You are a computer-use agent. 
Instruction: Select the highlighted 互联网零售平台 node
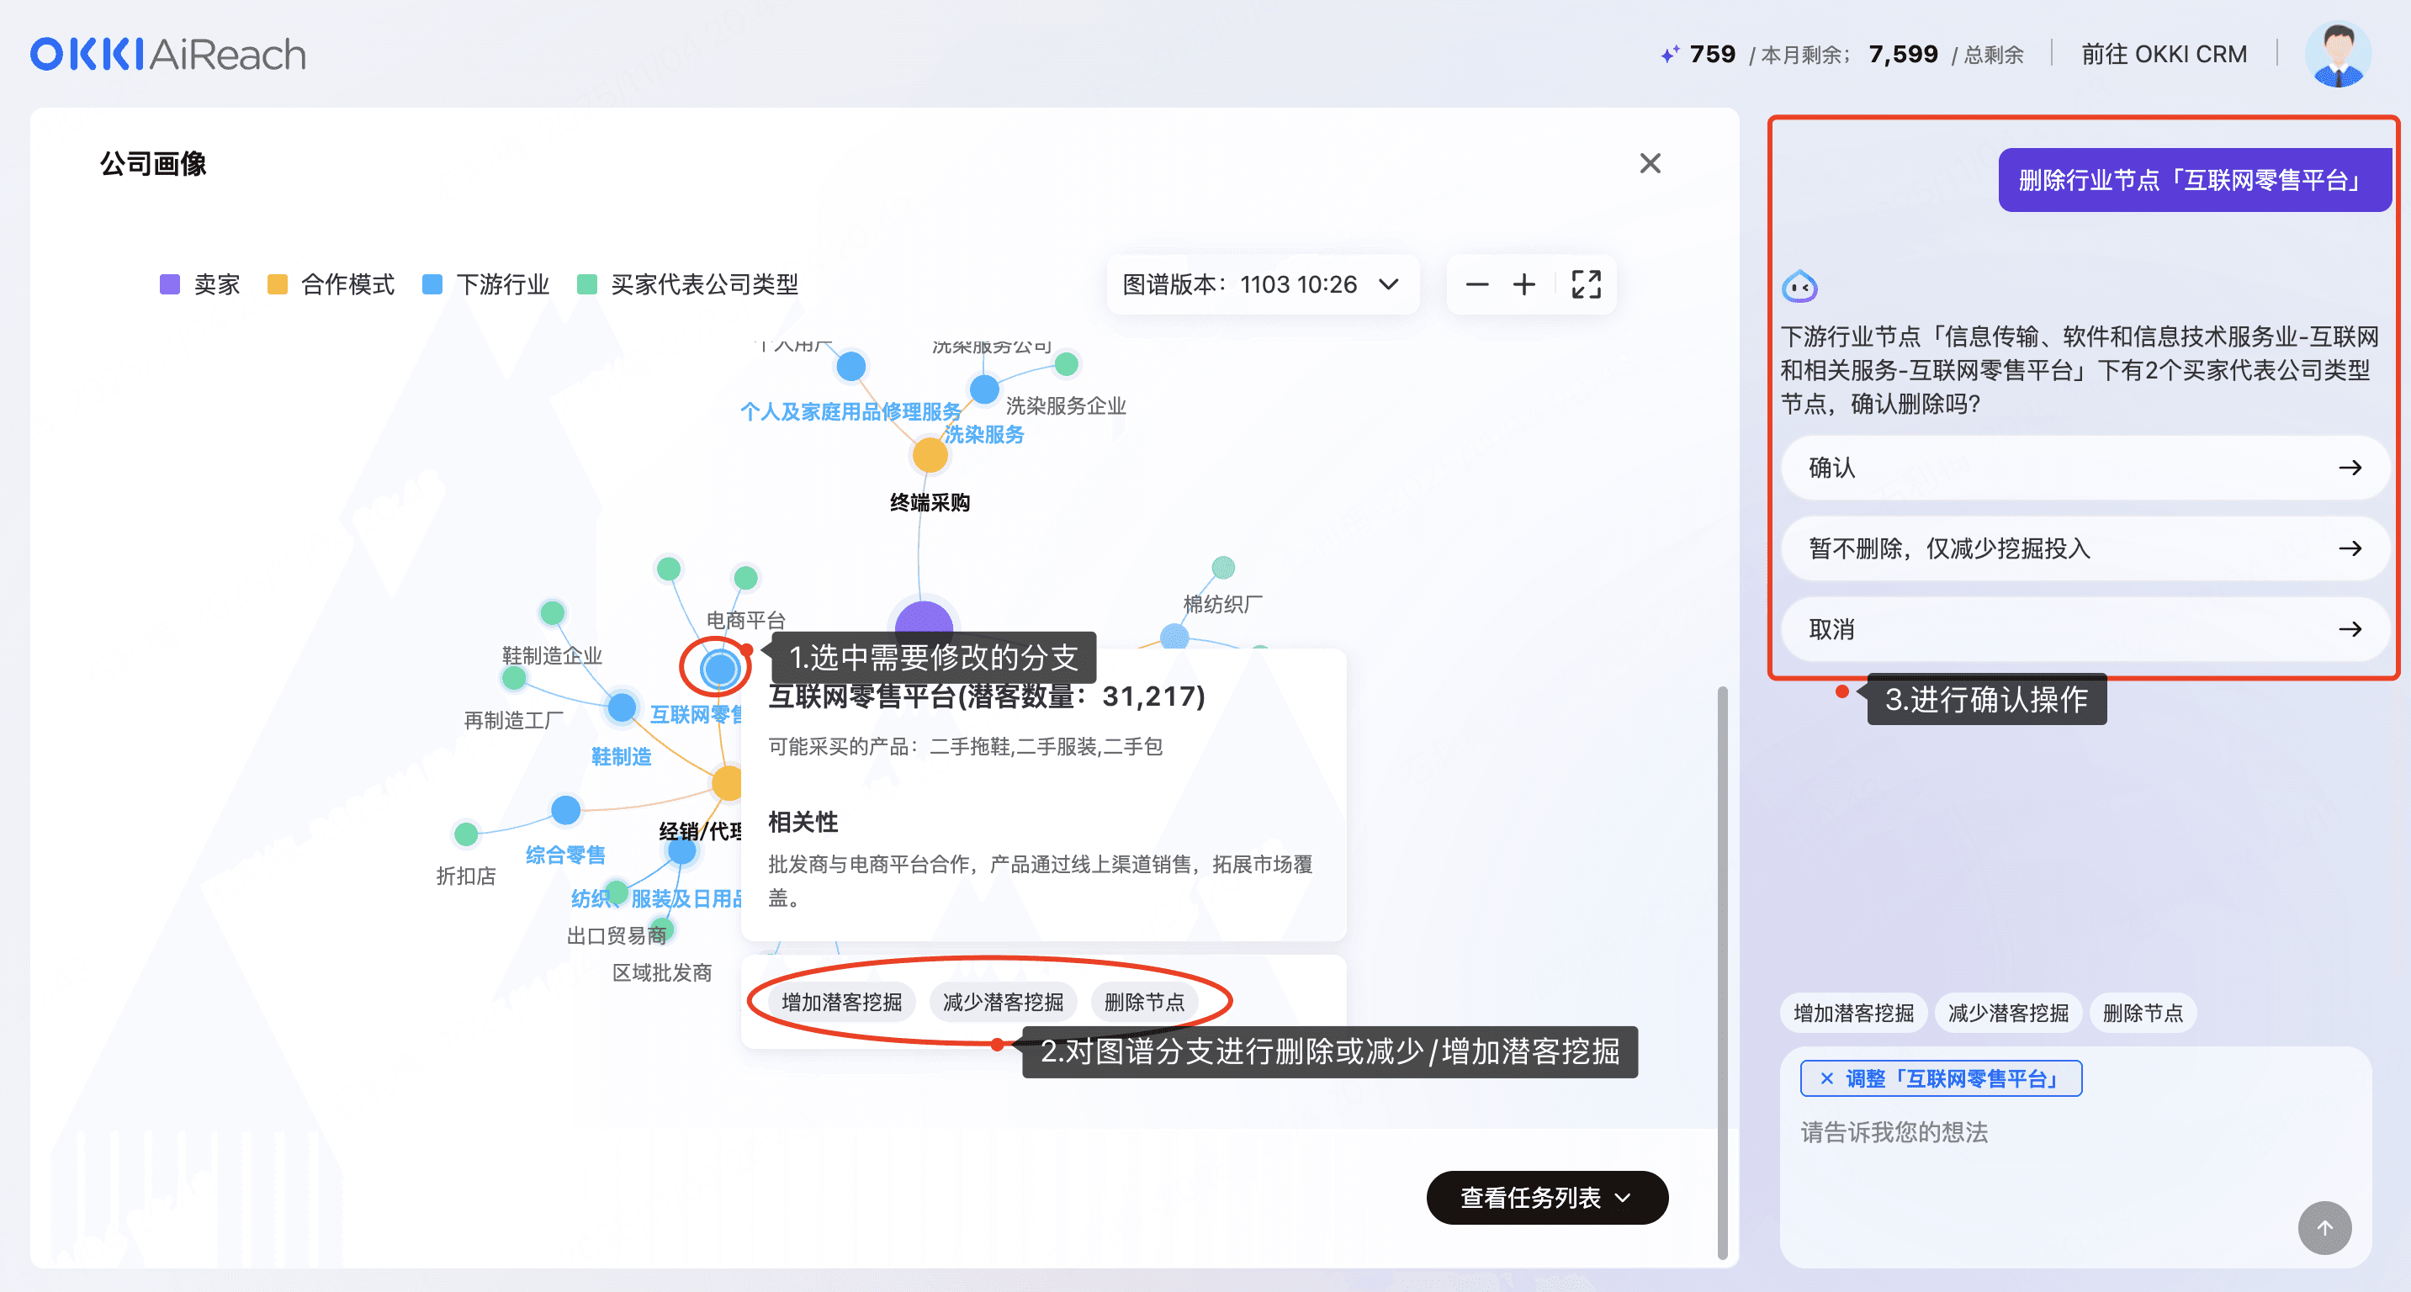(x=720, y=668)
